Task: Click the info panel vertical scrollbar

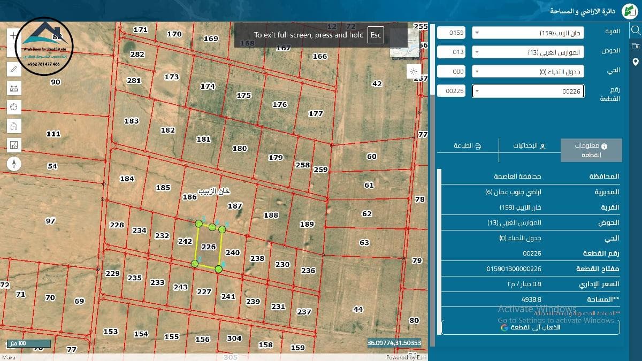Action: tap(440, 251)
